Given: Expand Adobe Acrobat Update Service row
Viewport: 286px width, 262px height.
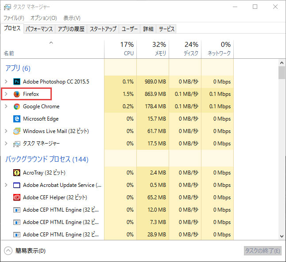Looking at the screenshot, I should point(6,185).
